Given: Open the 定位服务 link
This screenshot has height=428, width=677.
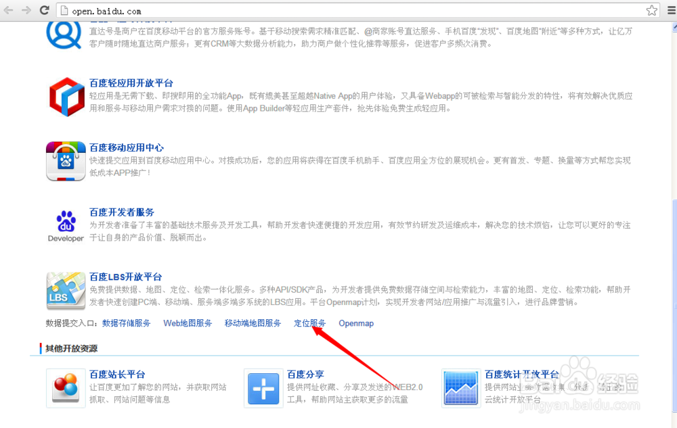Looking at the screenshot, I should tap(310, 323).
